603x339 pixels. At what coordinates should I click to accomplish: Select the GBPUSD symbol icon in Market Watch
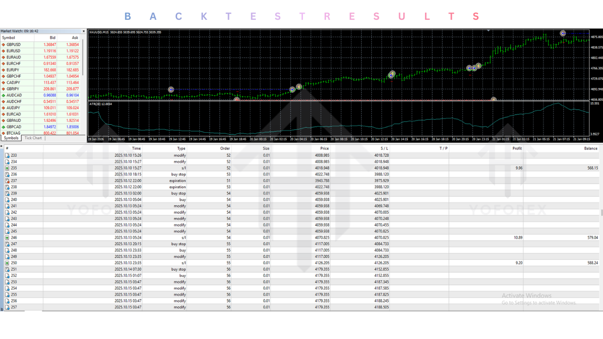click(4, 44)
